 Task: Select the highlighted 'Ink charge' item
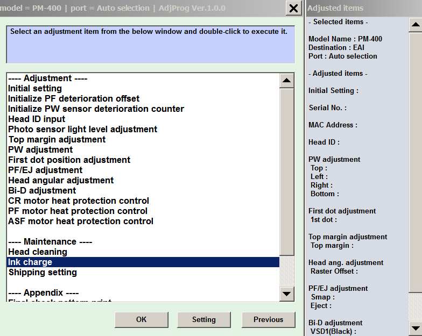[x=143, y=262]
